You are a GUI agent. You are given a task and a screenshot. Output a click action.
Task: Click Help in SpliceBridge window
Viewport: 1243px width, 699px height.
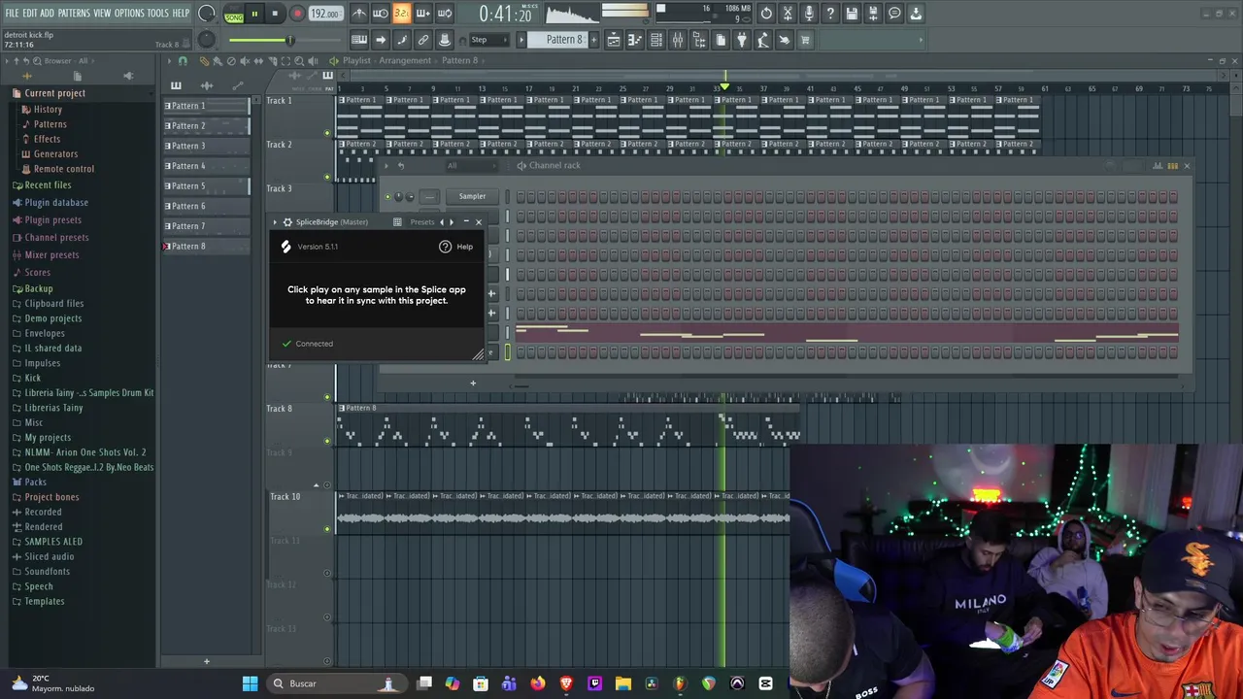tap(455, 247)
